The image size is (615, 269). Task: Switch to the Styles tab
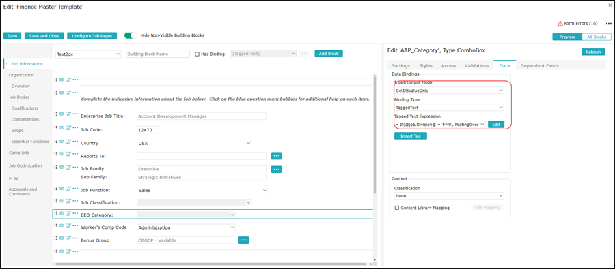426,65
